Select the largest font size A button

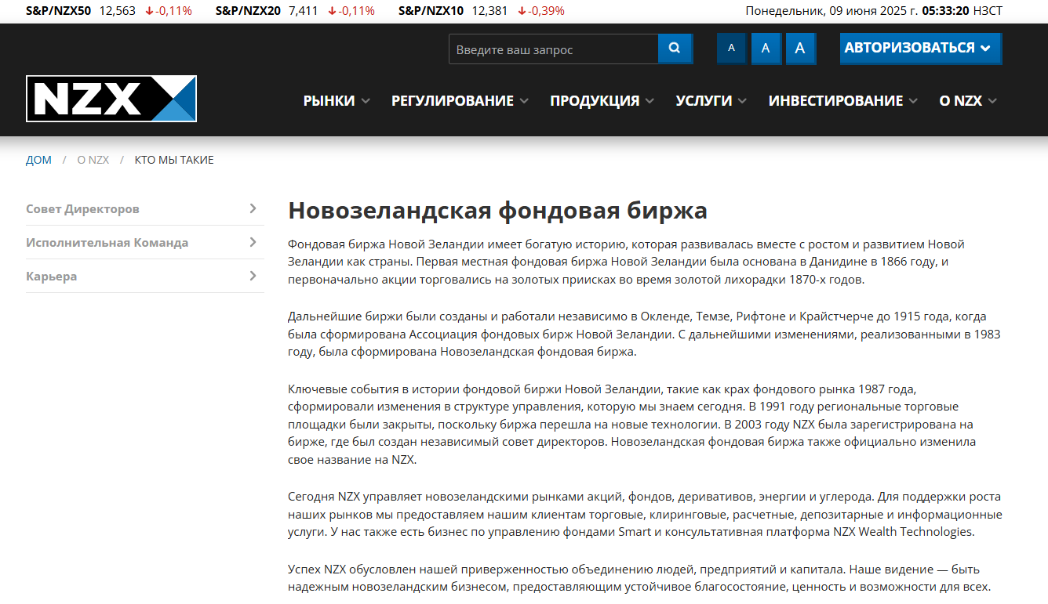(800, 48)
